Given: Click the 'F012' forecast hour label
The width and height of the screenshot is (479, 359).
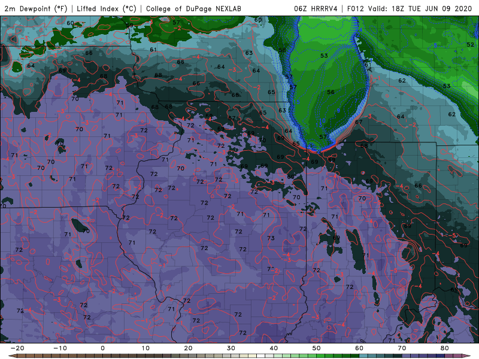Looking at the screenshot, I should (356, 8).
